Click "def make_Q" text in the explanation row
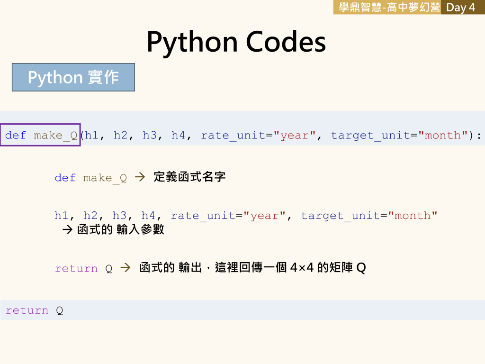 point(90,178)
